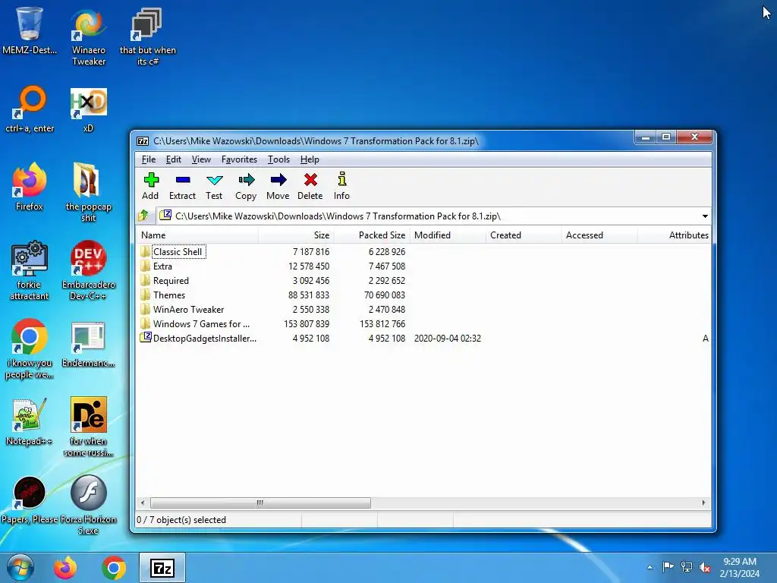Sort by the Size column header

coord(296,235)
